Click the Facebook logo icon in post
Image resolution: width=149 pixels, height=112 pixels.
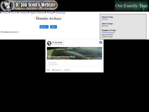pyautogui.click(x=101, y=43)
